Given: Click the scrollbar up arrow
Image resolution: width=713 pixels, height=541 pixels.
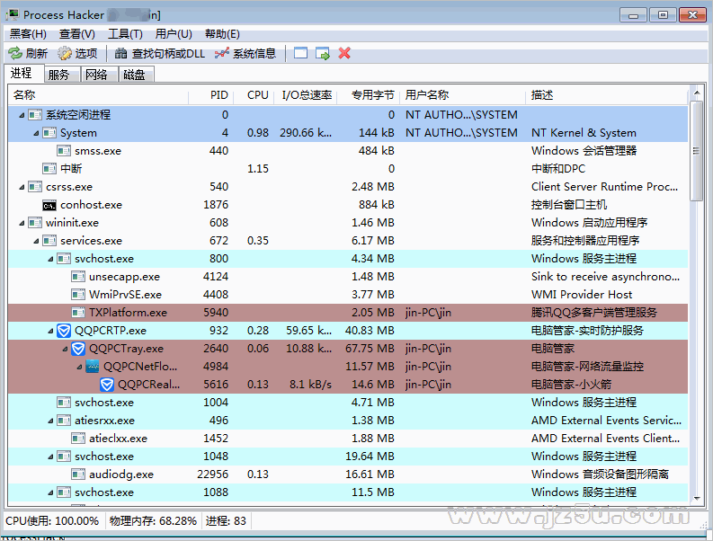Looking at the screenshot, I should [x=696, y=93].
